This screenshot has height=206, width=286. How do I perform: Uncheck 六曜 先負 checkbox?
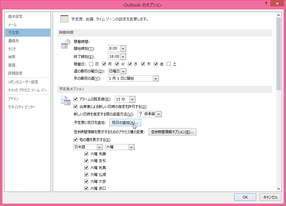point(86,168)
